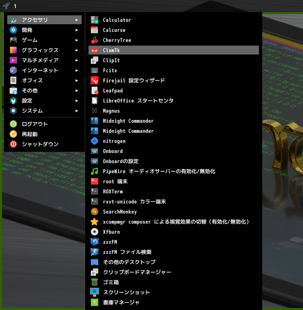Click the zzzFM ファイル検索 magnifier icon
Image resolution: width=303 pixels, height=310 pixels.
[95, 252]
